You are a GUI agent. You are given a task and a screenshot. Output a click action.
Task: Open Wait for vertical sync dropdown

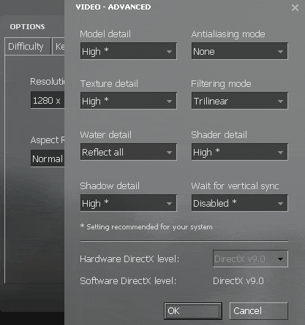tap(240, 203)
